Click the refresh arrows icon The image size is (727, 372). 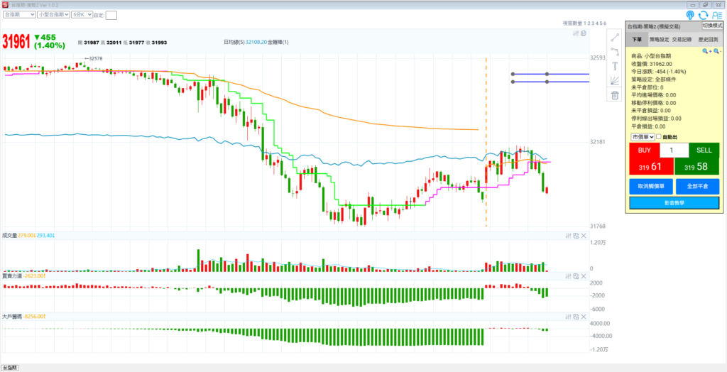[x=703, y=15]
